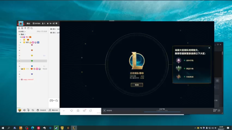Open League of Legends client taskbar icon
Viewport: 232px width, 130px height.
pyautogui.click(x=74, y=128)
